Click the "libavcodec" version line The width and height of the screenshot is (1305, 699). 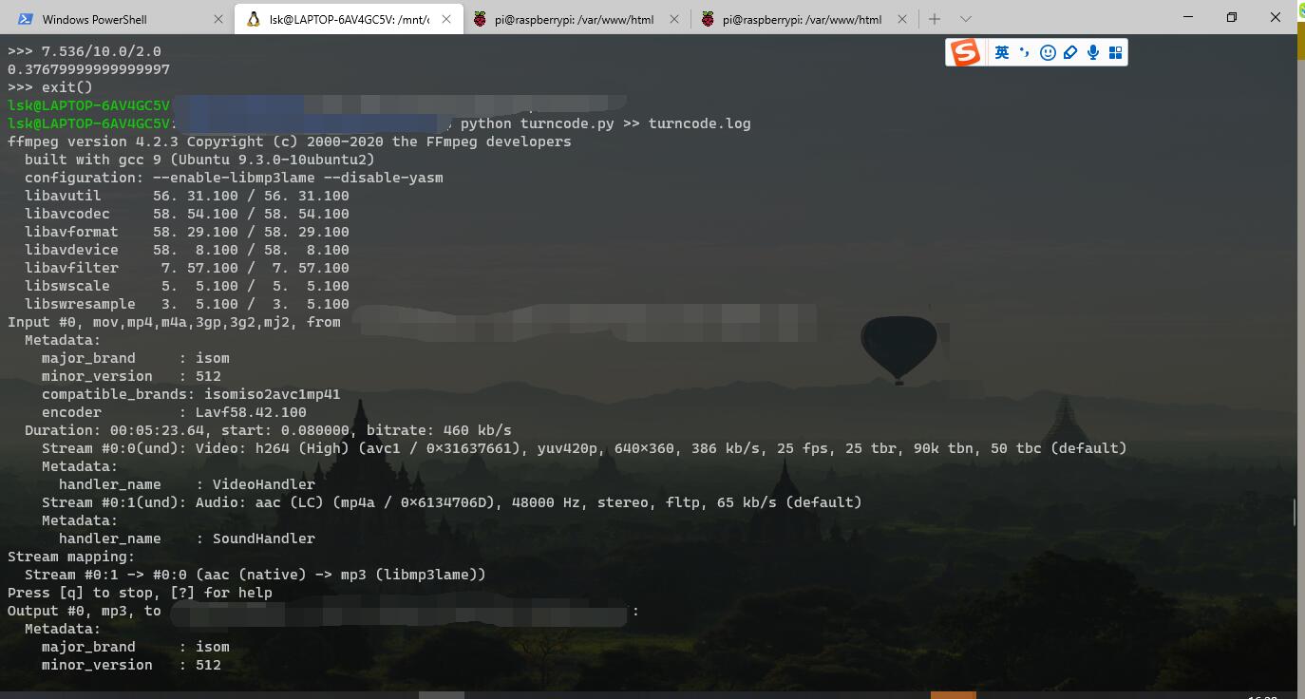[187, 214]
